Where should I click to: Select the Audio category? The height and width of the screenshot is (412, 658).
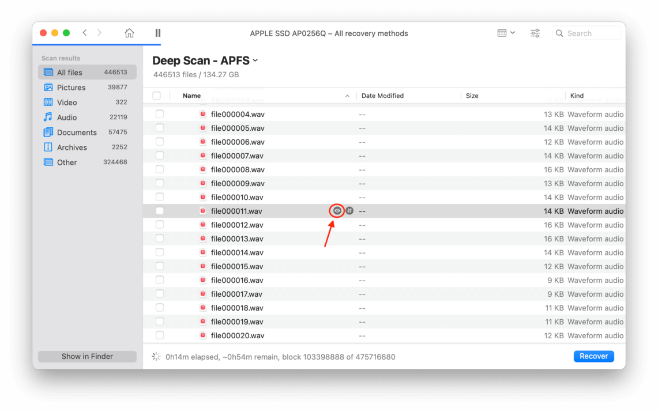click(87, 118)
